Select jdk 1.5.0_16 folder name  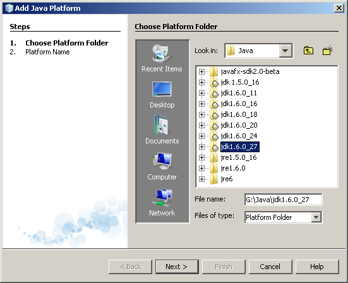pyautogui.click(x=240, y=82)
